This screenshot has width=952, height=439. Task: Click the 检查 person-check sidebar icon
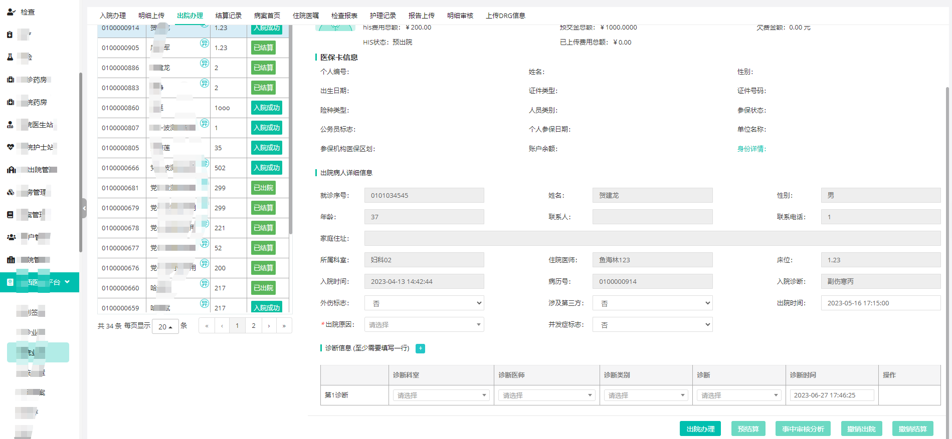(x=11, y=12)
